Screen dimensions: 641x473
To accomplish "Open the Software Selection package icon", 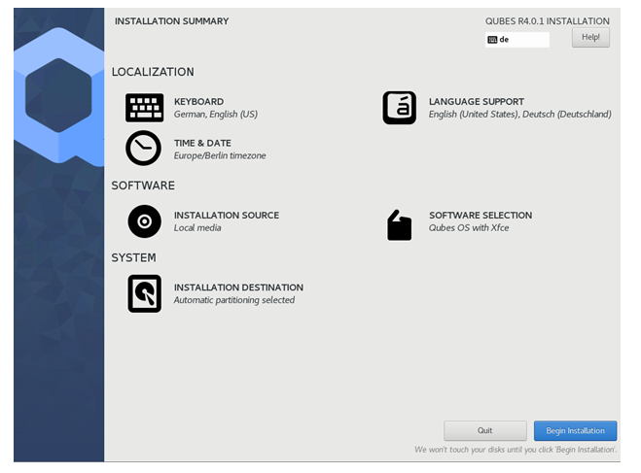I will click(399, 225).
